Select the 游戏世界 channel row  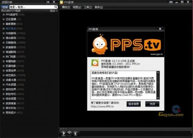coord(29,89)
